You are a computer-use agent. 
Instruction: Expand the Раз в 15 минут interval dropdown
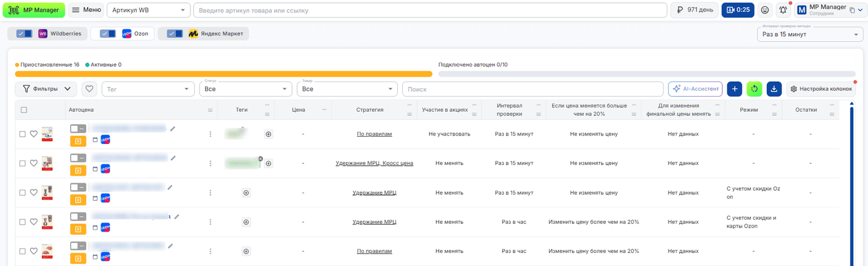click(x=808, y=34)
